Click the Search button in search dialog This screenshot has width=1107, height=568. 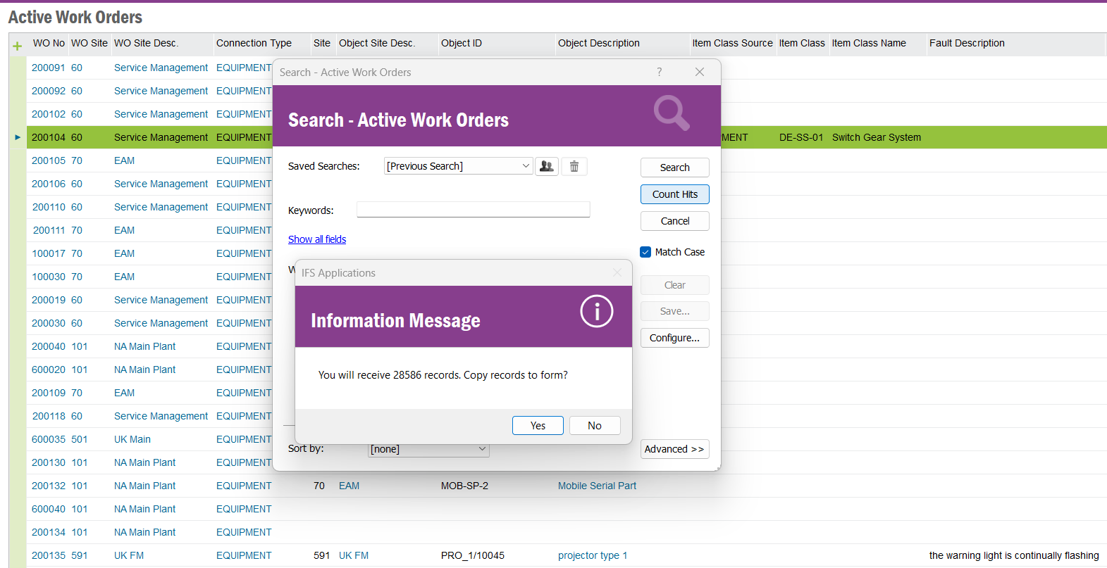674,168
